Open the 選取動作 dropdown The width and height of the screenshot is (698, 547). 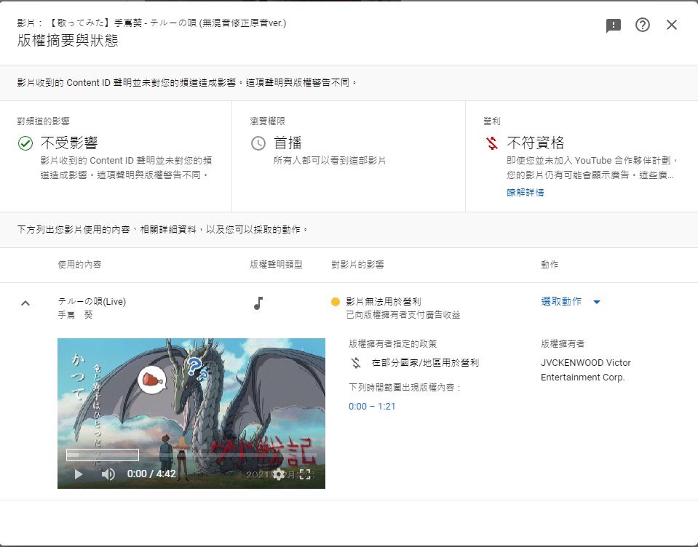pos(571,302)
